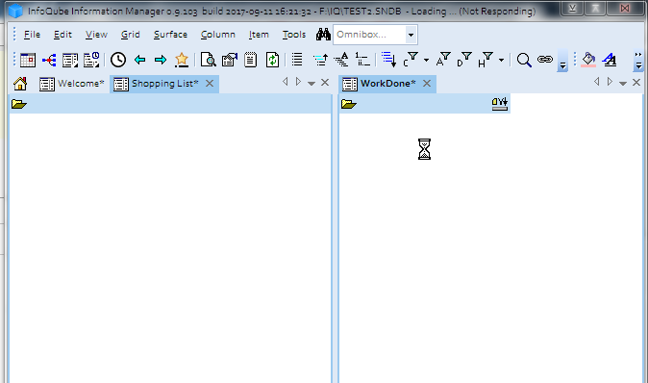Expand the Omnibox dropdown arrow
This screenshot has height=383, width=648.
click(x=411, y=35)
